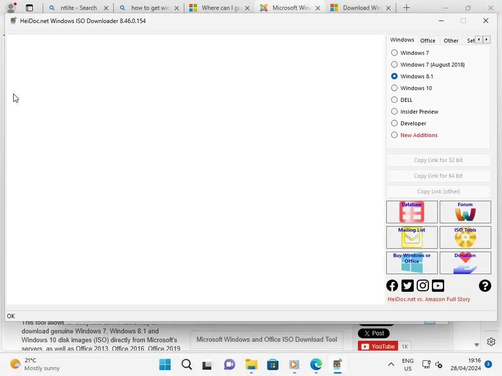
Task: Open the help question mark icon
Action: pyautogui.click(x=485, y=285)
